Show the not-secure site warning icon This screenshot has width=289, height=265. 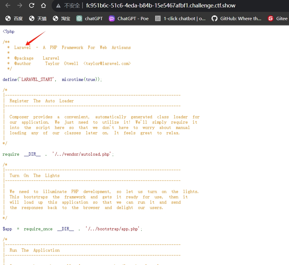(x=58, y=6)
